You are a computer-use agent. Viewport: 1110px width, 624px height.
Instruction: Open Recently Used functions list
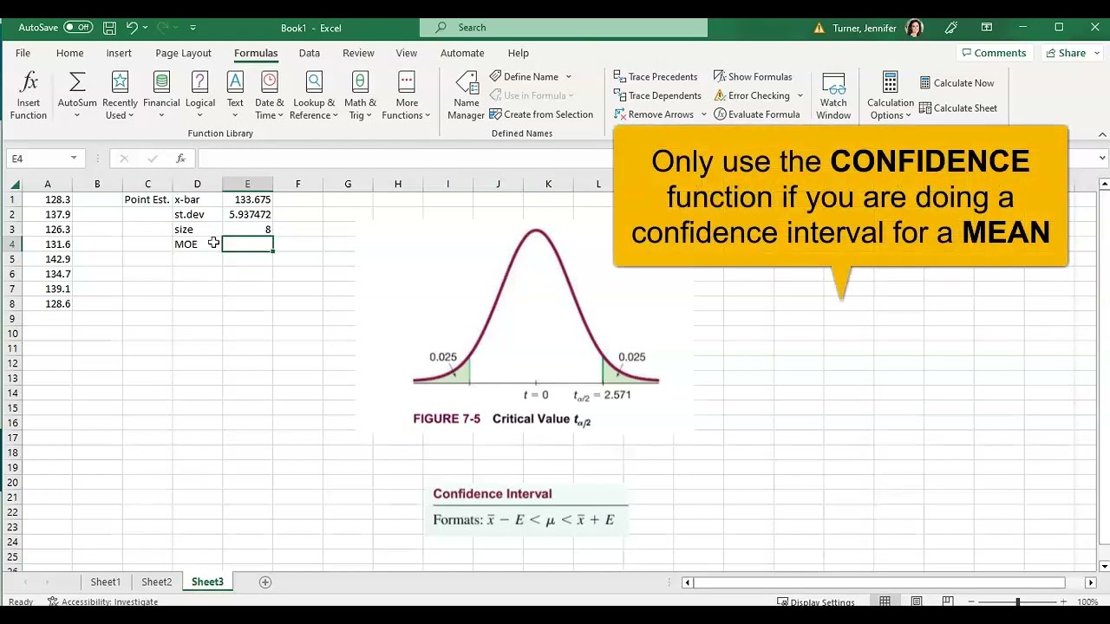click(x=120, y=96)
